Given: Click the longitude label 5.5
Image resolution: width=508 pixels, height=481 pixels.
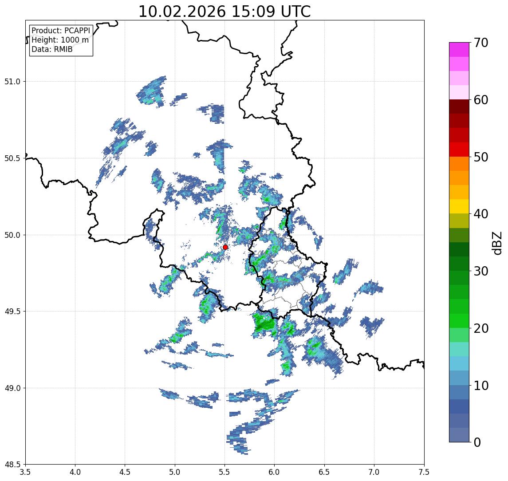Looking at the screenshot, I should [225, 472].
